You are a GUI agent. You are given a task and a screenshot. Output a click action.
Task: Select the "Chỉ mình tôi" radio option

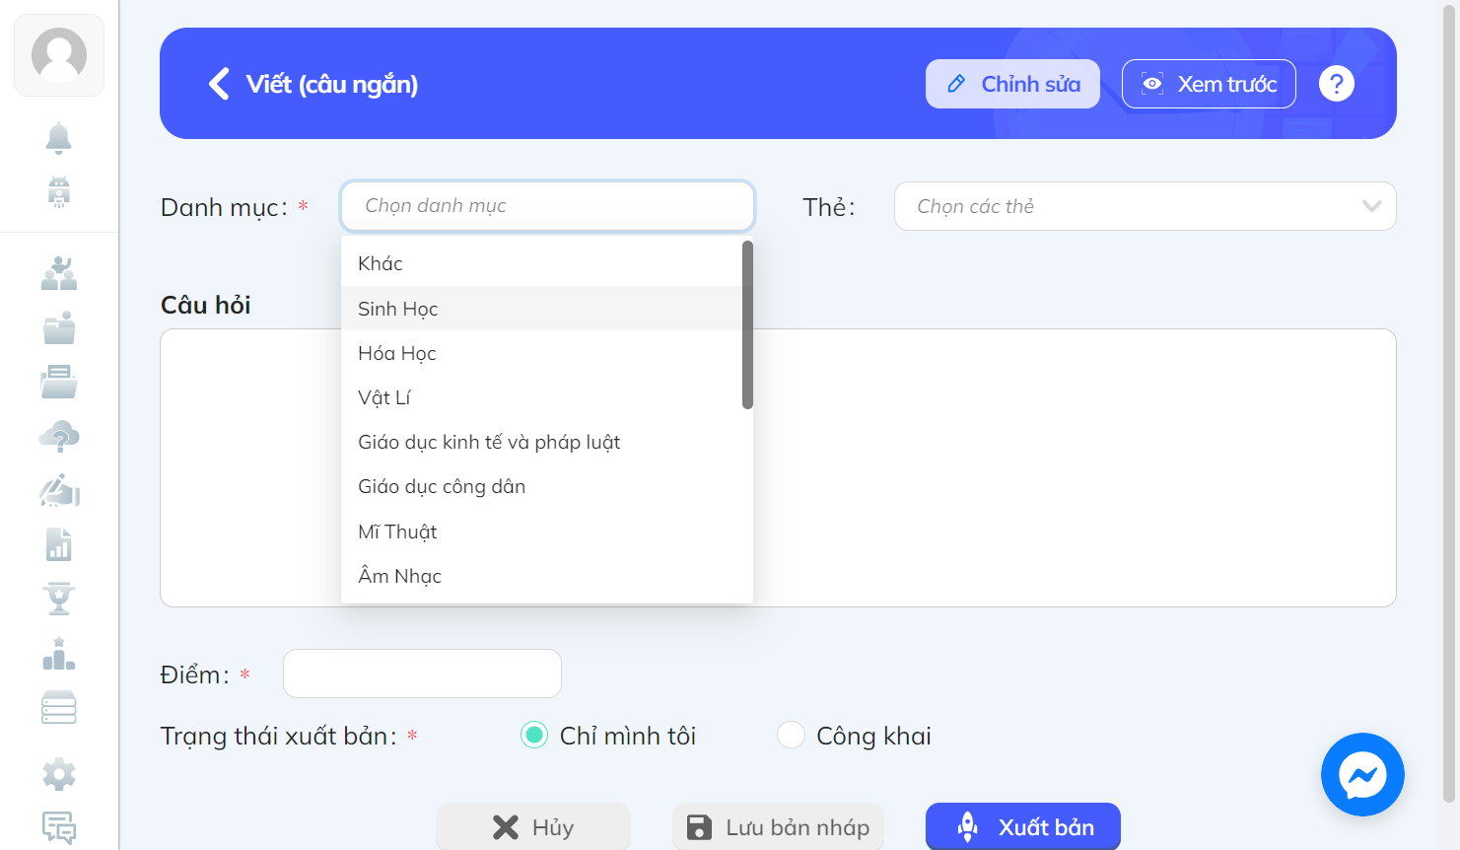click(534, 735)
